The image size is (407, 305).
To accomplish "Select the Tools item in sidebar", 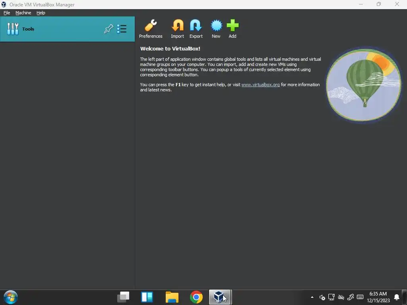I will pyautogui.click(x=67, y=29).
